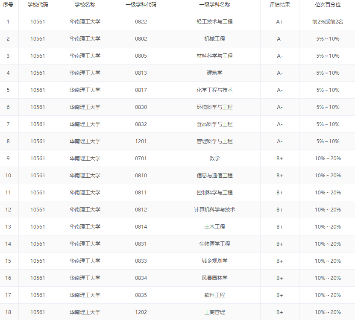355x320 pixels.
Task: Click serial number 9 cell
Action: click(x=8, y=159)
